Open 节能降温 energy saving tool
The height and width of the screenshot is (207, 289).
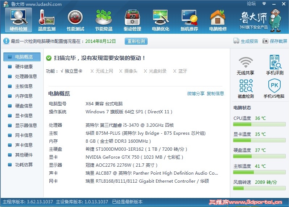pos(104,20)
